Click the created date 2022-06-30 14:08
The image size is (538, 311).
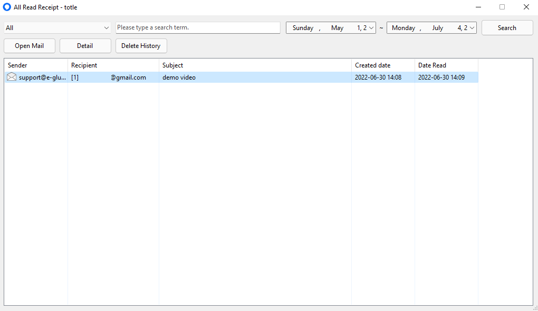(x=378, y=77)
